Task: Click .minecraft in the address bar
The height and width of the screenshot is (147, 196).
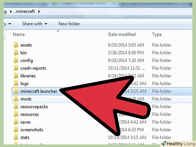Action: [25, 11]
